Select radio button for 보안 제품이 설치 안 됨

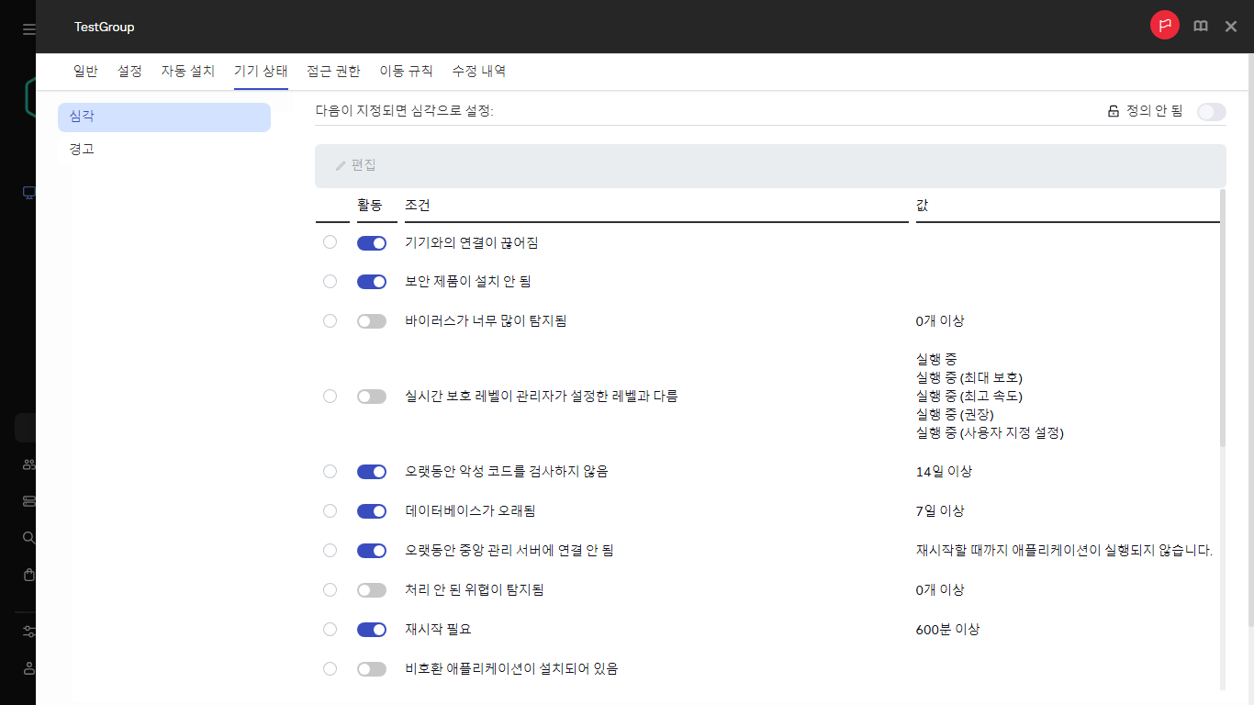coord(330,282)
